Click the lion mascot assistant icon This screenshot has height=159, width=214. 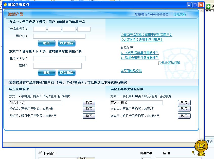(x=200, y=148)
